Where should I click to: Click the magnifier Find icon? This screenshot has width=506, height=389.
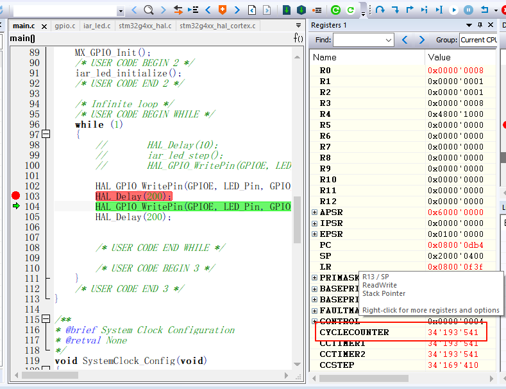(148, 10)
